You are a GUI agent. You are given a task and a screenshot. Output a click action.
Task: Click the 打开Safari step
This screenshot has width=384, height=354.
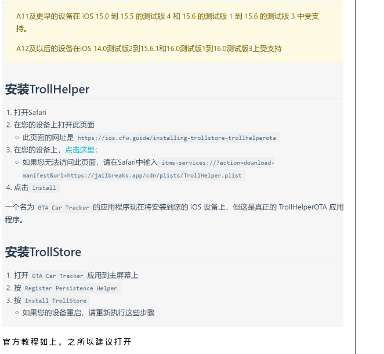(x=30, y=113)
